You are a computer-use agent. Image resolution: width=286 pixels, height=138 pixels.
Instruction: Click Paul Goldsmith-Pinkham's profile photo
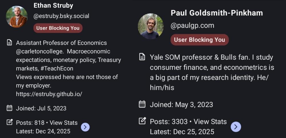point(151,26)
